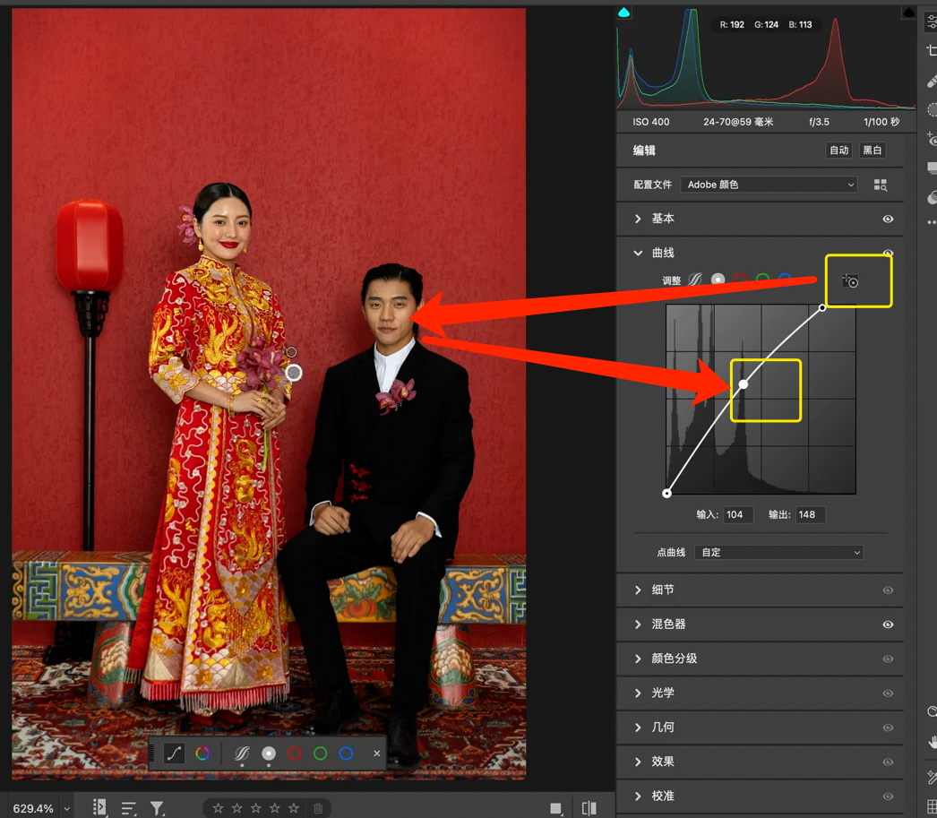Switch single view mode icon

555,808
